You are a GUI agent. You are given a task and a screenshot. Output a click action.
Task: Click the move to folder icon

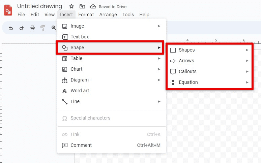tap(82, 7)
